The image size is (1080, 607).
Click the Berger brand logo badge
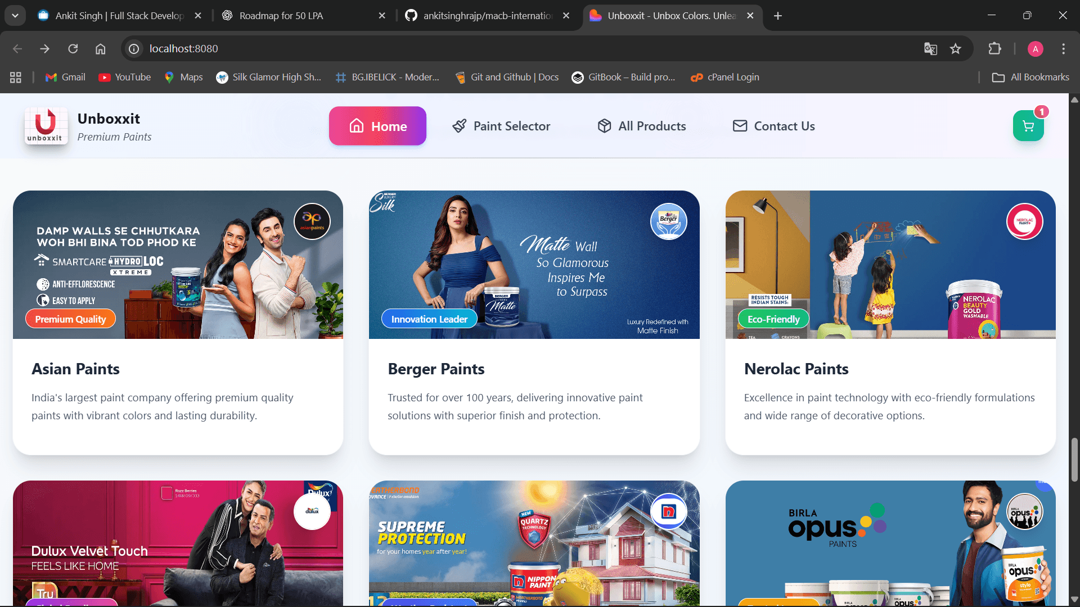point(668,221)
